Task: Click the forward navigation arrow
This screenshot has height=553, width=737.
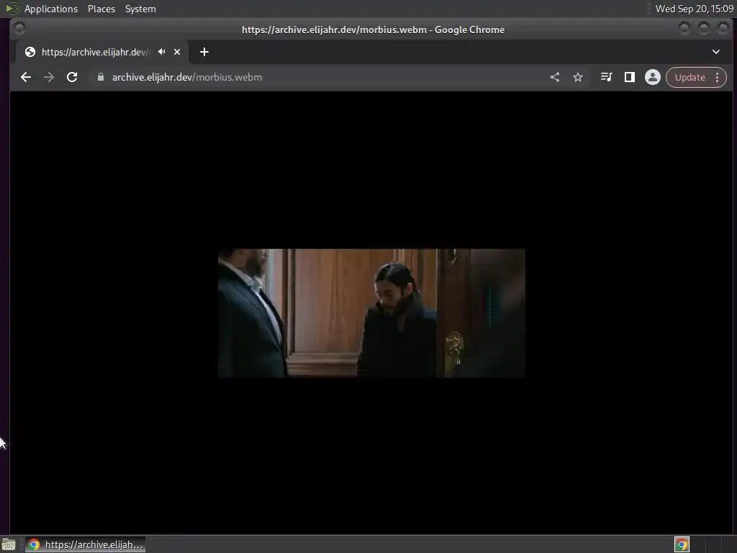Action: point(49,77)
